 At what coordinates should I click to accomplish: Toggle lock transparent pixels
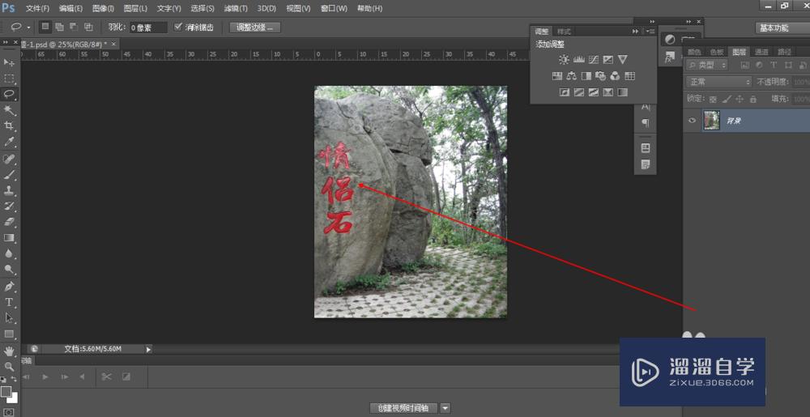[713, 99]
